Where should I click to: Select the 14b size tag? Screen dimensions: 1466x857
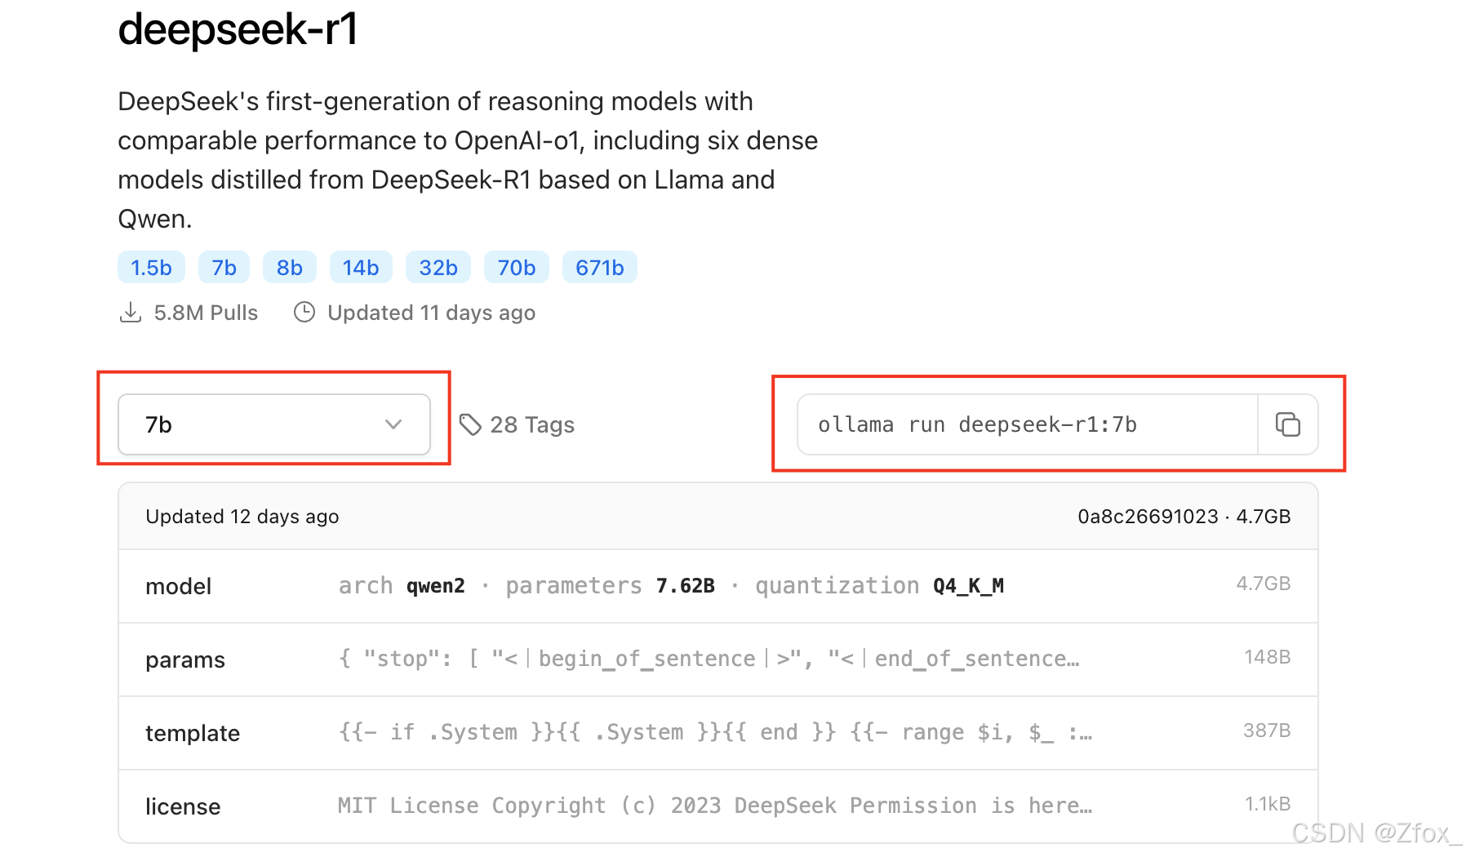[x=361, y=268]
